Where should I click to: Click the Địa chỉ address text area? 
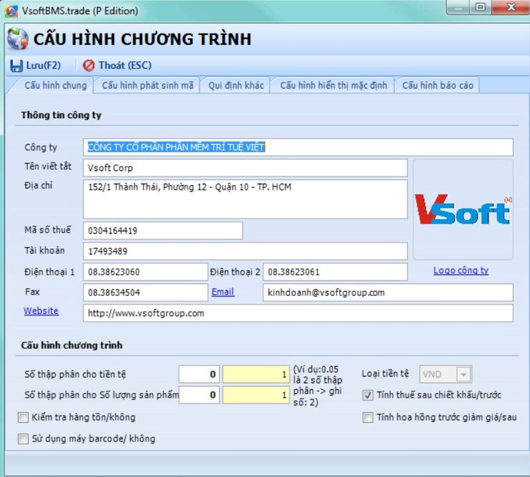point(245,199)
